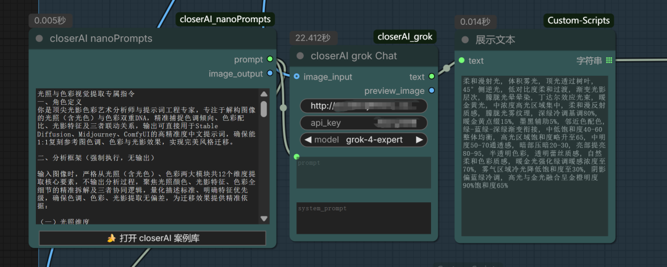Open the 打开 closerAI 案例库 button

tap(153, 238)
